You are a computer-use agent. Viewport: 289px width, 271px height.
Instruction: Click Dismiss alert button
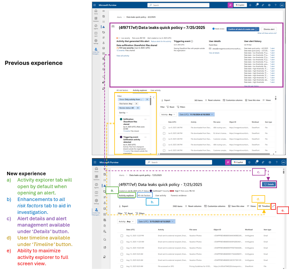(269, 29)
